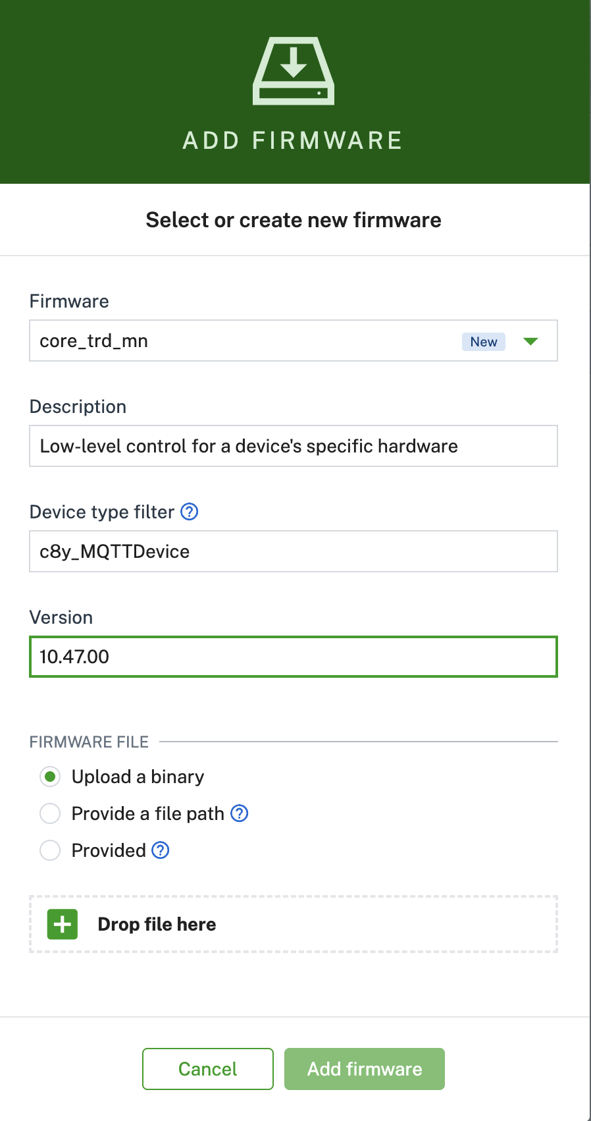Click the Device type filter label
Screen dimensions: 591x1121
pyautogui.click(x=102, y=512)
